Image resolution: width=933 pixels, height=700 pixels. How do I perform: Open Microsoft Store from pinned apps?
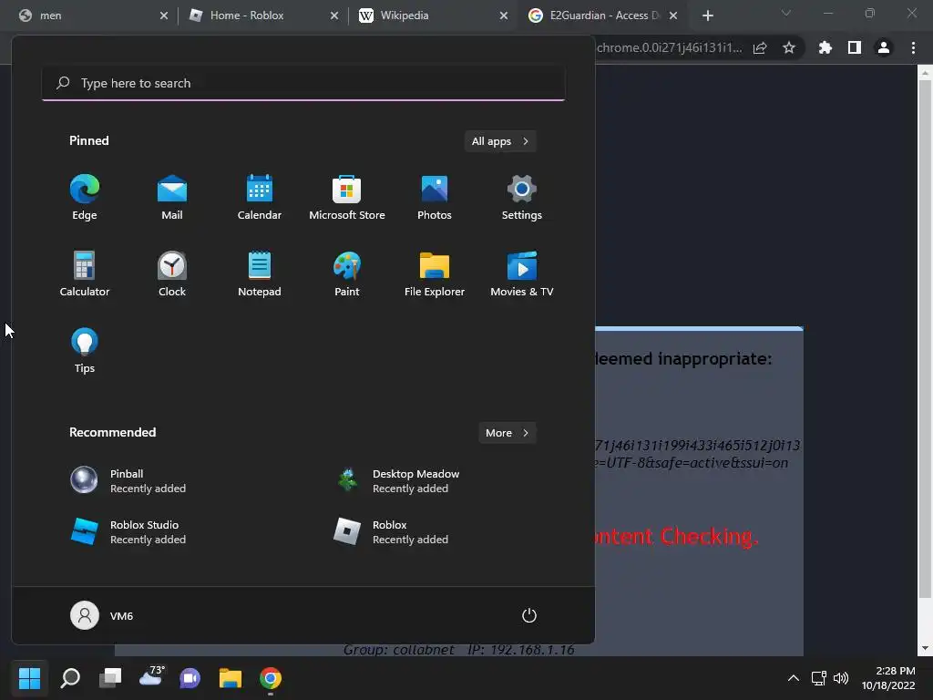347,198
